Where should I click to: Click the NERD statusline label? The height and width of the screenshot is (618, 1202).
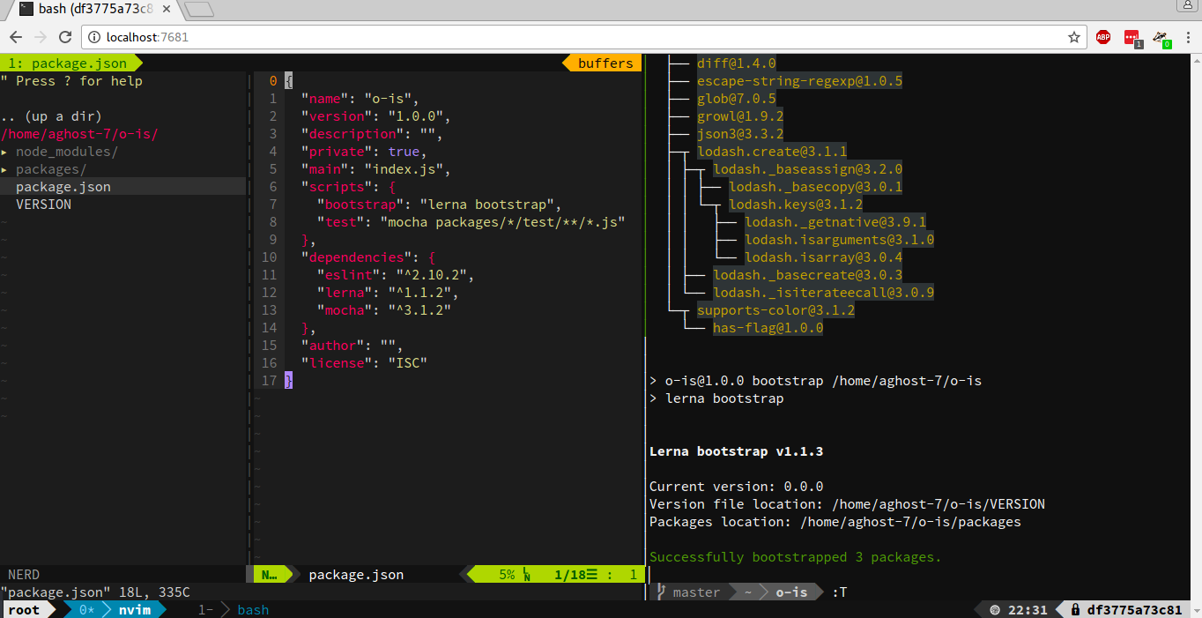[x=24, y=575]
